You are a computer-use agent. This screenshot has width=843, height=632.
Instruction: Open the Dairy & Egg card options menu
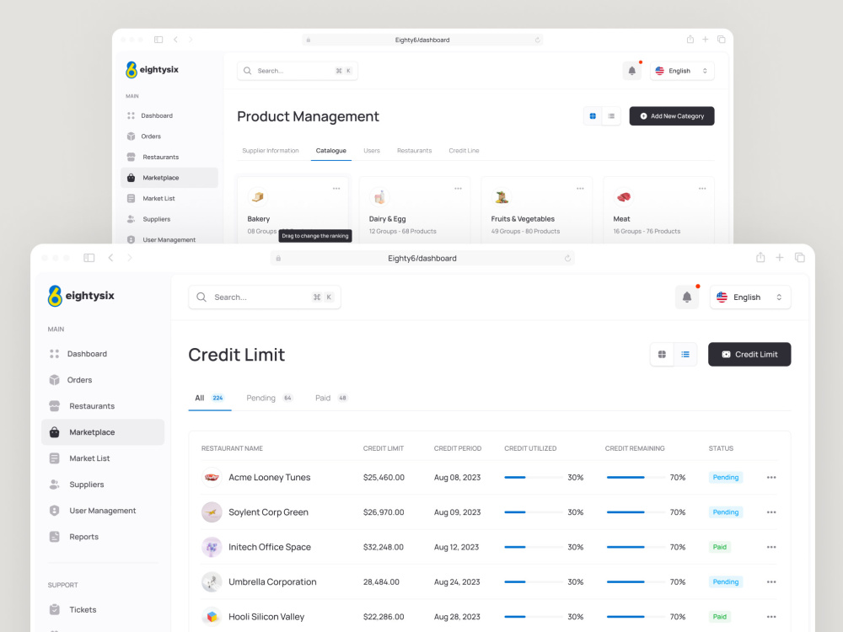click(x=458, y=189)
